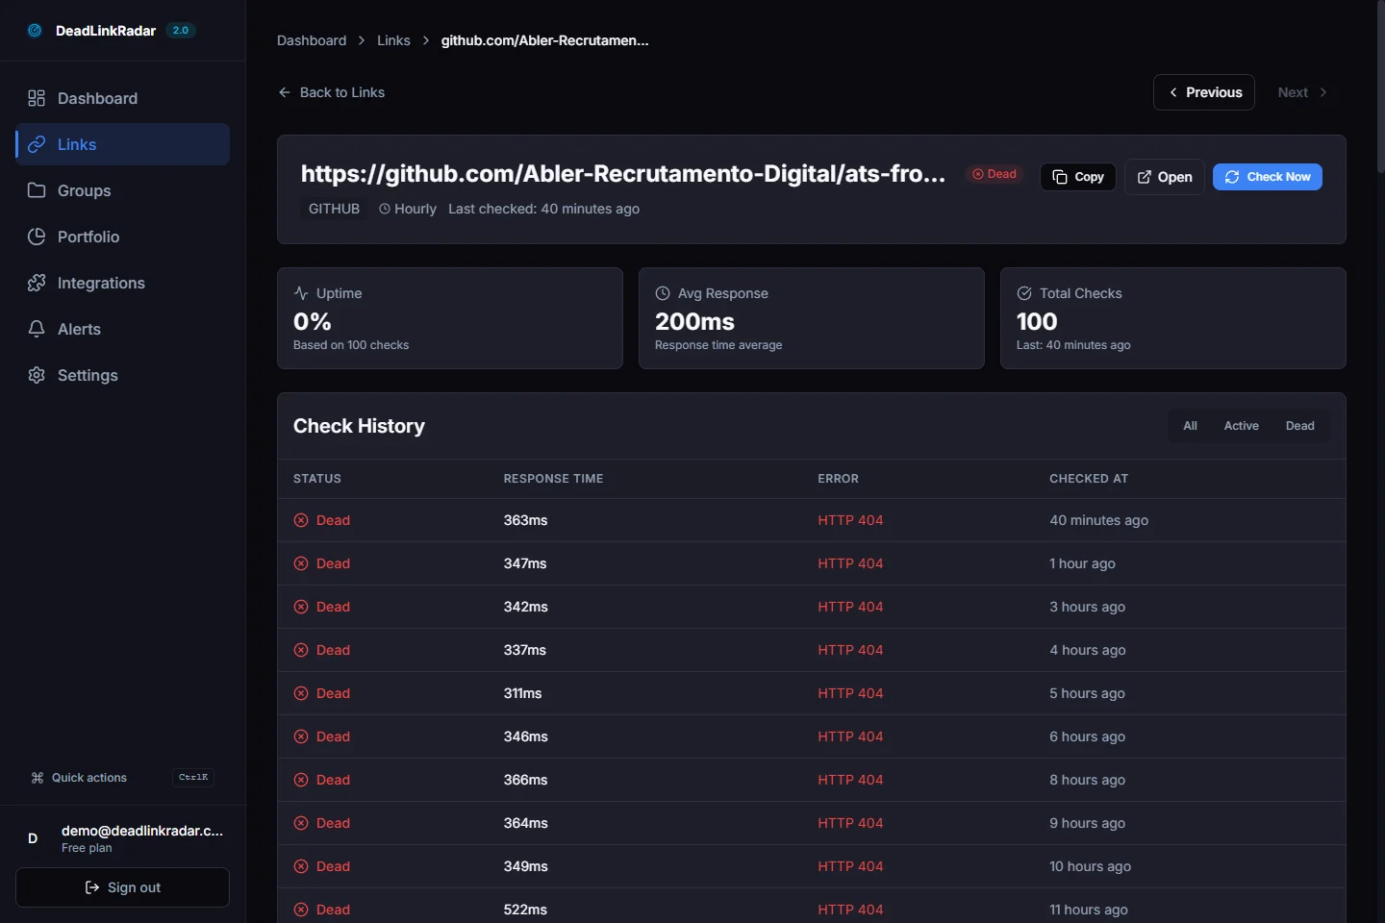
Task: Open the link in a new tab
Action: pyautogui.click(x=1164, y=177)
